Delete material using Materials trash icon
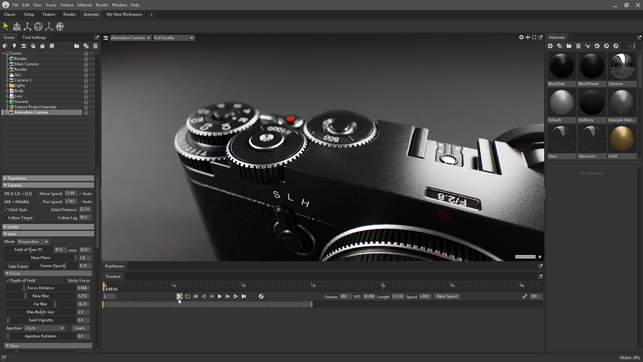The height and width of the screenshot is (362, 643). 578,46
